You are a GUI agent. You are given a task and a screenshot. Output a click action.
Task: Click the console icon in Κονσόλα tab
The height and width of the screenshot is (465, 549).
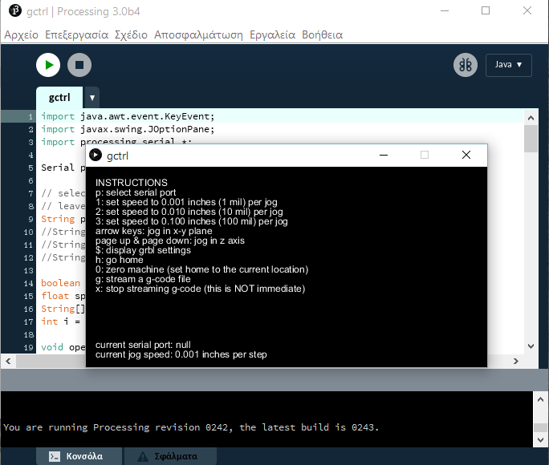(55, 456)
